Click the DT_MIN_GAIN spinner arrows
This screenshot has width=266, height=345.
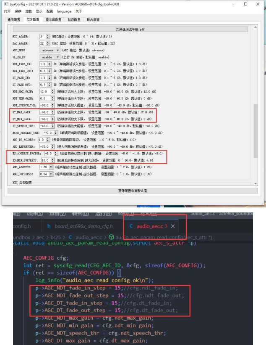coord(53,119)
